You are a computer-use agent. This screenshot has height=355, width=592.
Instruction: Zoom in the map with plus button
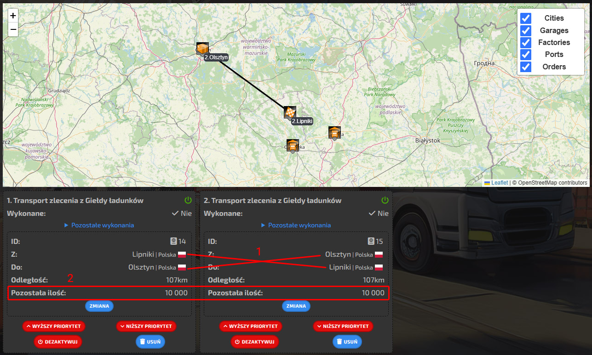(x=13, y=16)
